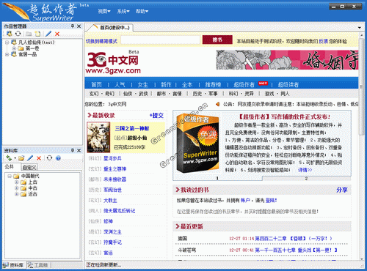Open the tab list dropdown arrow
367x271 pixels.
[x=360, y=28]
